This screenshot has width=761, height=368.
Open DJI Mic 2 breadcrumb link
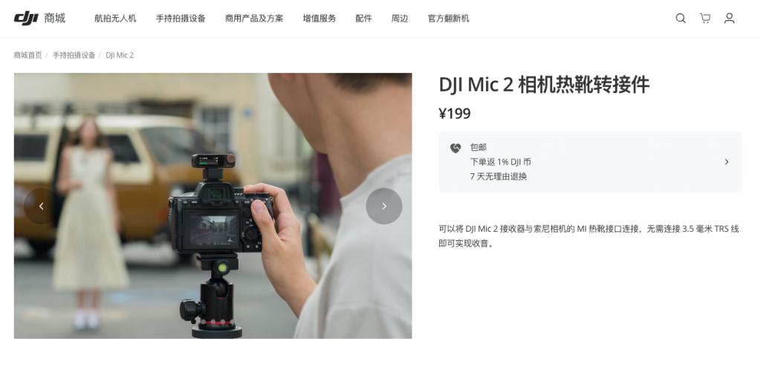point(120,55)
